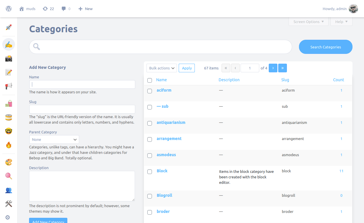Toggle the select-all checkbox in table header
This screenshot has height=223, width=364.
[150, 80]
